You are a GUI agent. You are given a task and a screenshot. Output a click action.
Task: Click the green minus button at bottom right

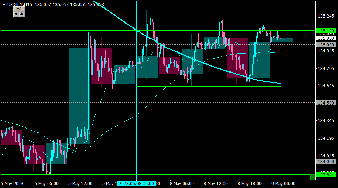point(313,177)
